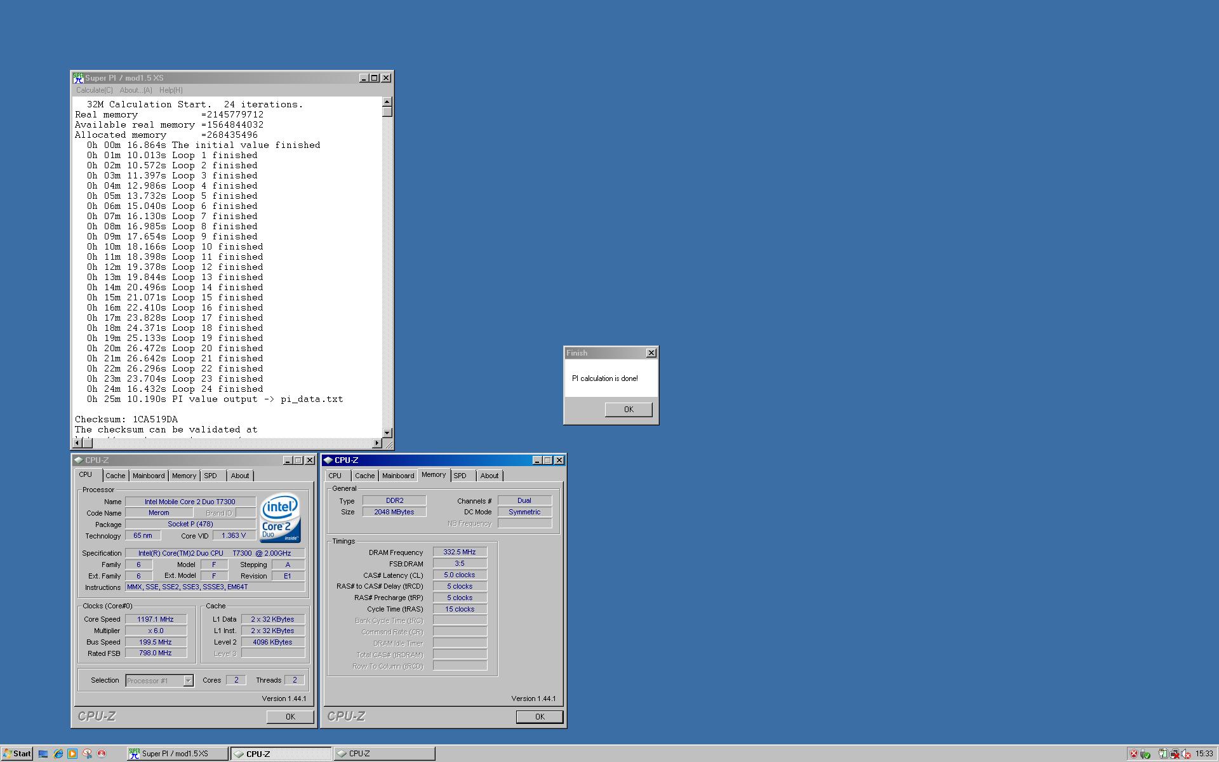Open Windows Media Player quick launch icon
Viewport: 1219px width, 762px height.
coord(72,754)
